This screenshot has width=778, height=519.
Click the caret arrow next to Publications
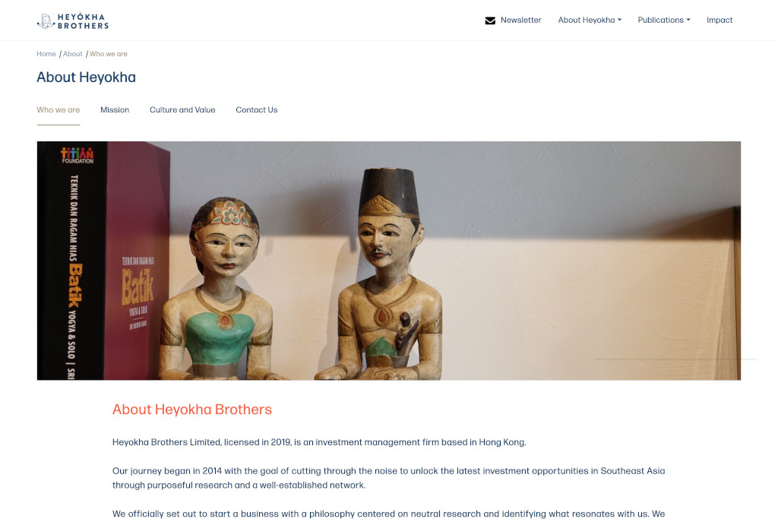point(688,21)
